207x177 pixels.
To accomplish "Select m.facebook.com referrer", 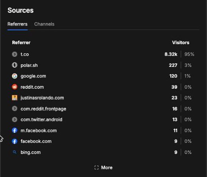I will [39, 130].
